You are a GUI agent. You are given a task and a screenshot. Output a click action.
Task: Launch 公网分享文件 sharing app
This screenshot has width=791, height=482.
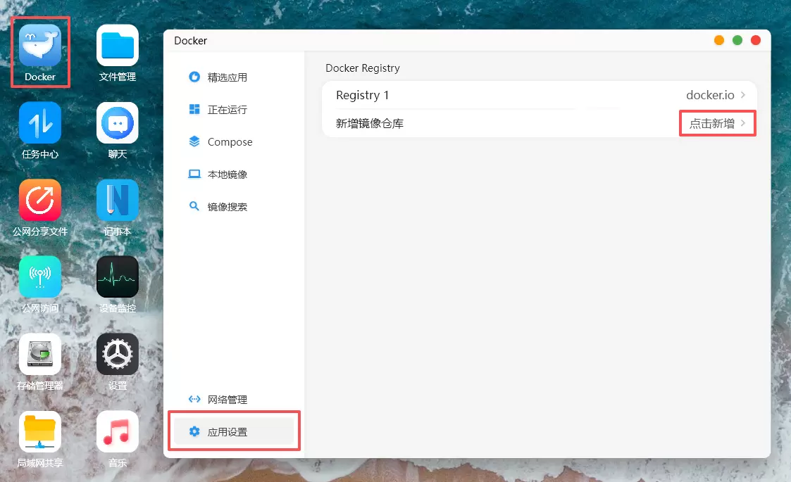tap(40, 201)
